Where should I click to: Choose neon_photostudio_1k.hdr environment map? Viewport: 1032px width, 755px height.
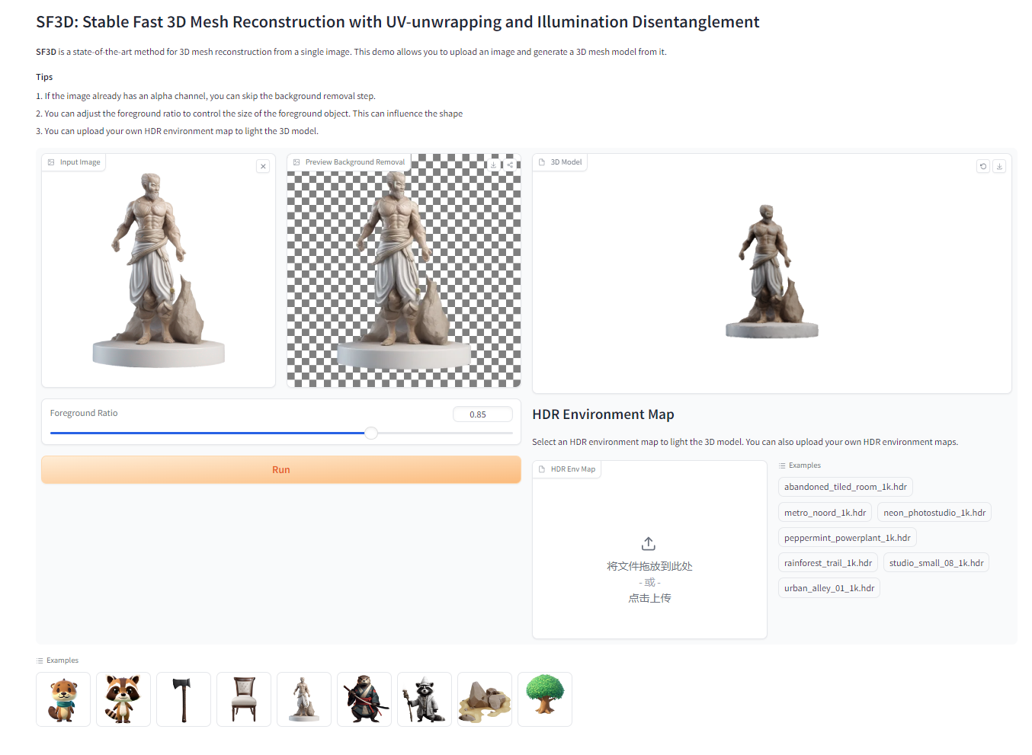[x=934, y=513]
